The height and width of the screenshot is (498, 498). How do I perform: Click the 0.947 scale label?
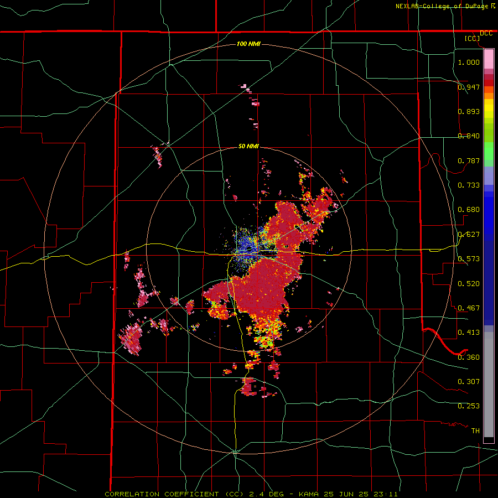[x=469, y=87]
